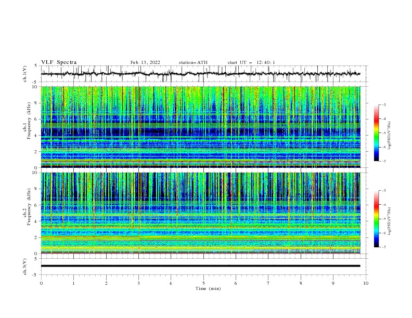The width and height of the screenshot is (412, 318).
Task: Click the "ch.1(V)" axis label
Action: 25,74
